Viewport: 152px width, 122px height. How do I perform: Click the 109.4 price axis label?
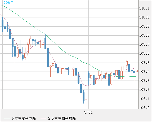click(144, 72)
